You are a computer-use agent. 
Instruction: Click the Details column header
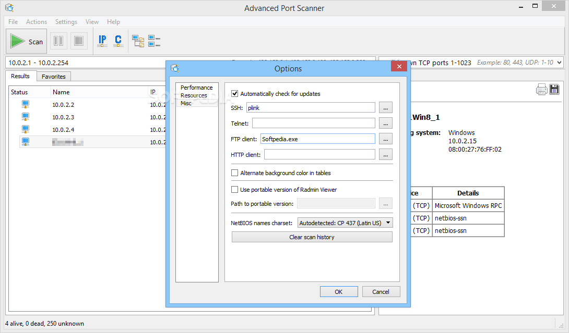point(468,193)
